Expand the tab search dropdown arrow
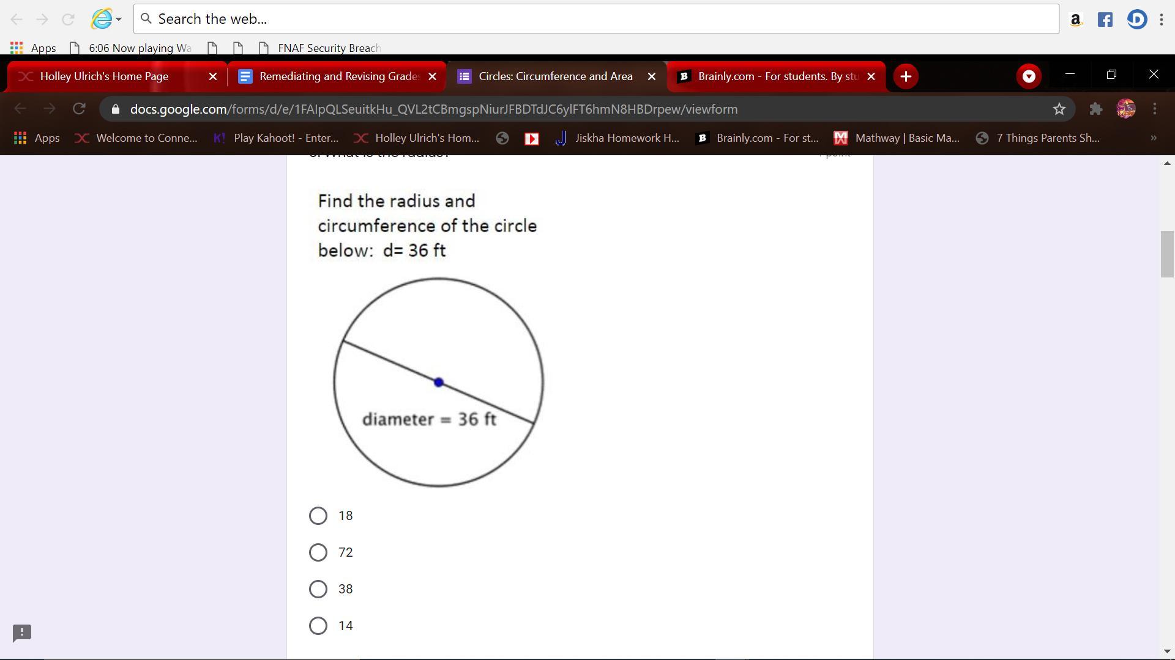1175x660 pixels. [1029, 76]
